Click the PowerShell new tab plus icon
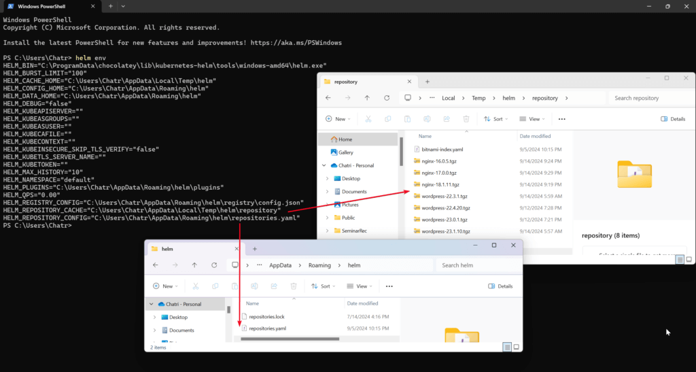 pos(111,6)
